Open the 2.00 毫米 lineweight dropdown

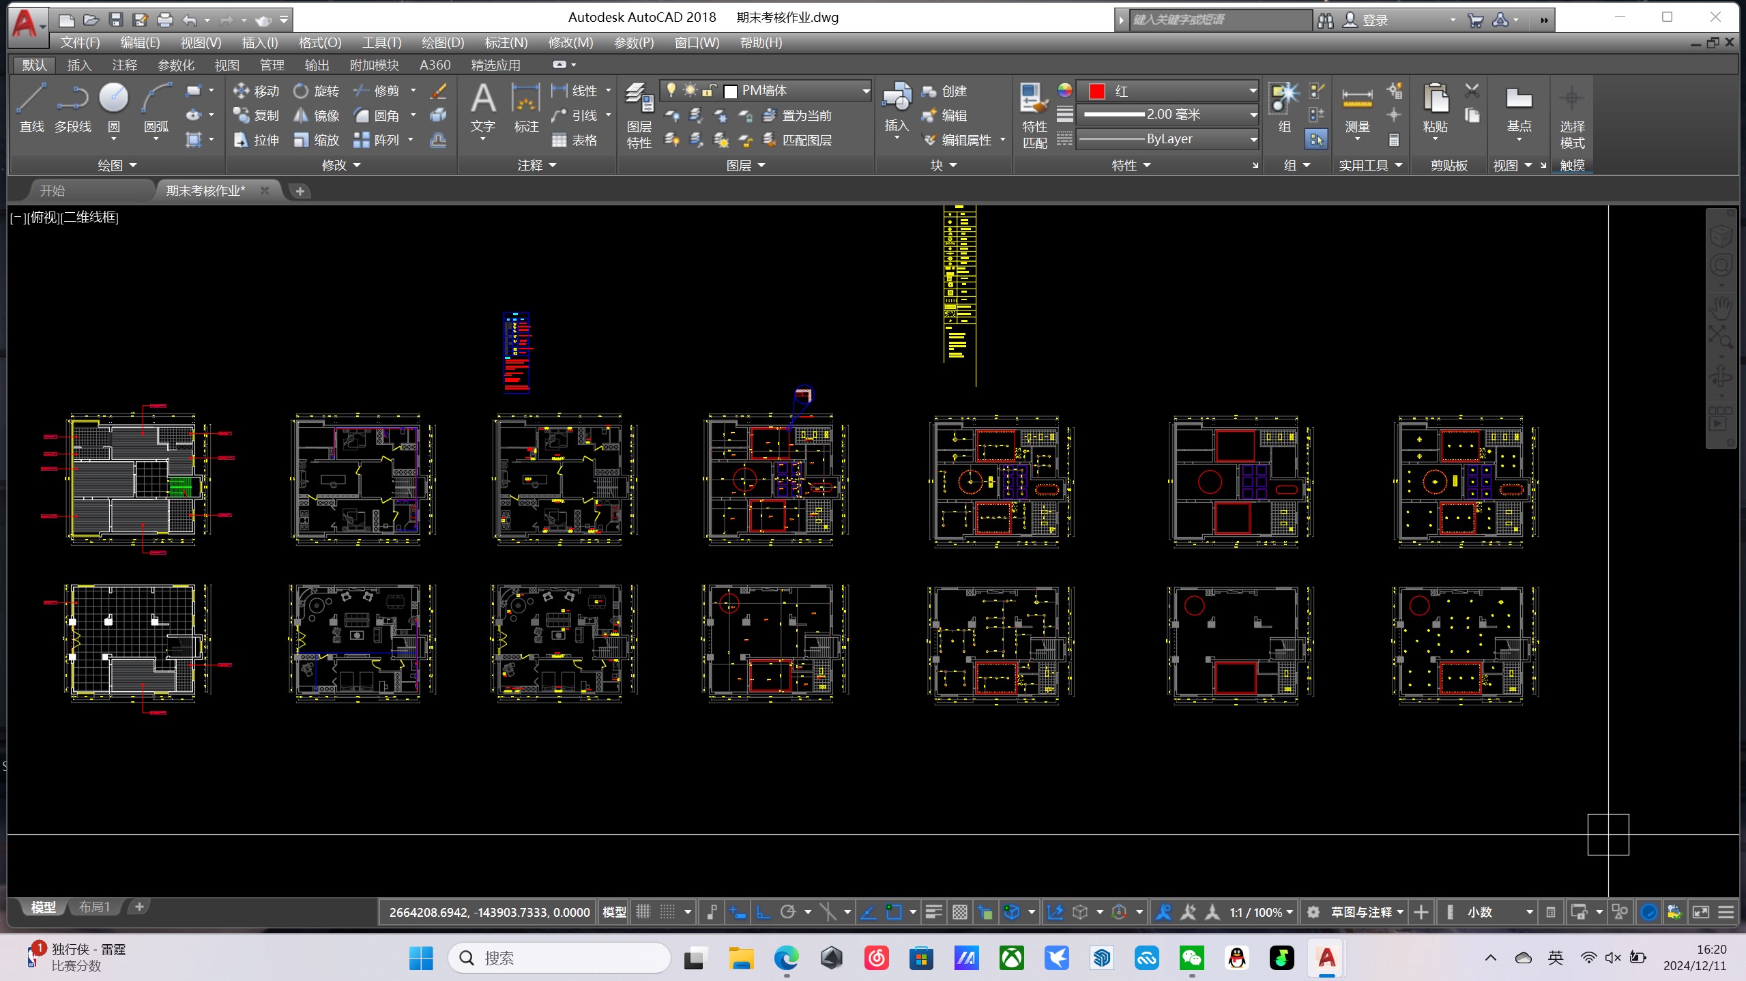coord(1253,115)
